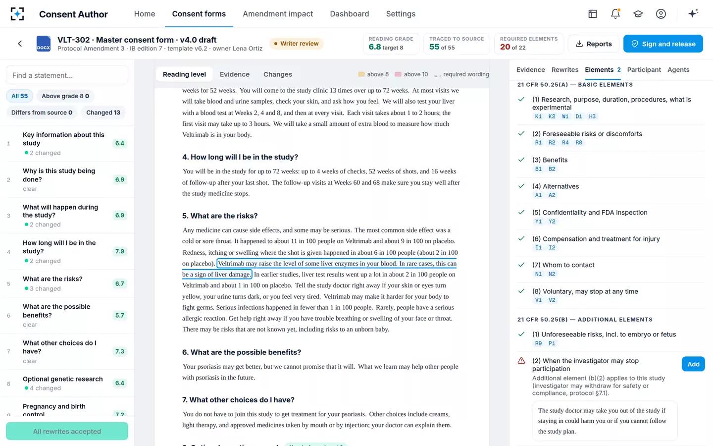Image resolution: width=713 pixels, height=446 pixels.
Task: Click the above 8 legend color swatch
Action: 361,74
